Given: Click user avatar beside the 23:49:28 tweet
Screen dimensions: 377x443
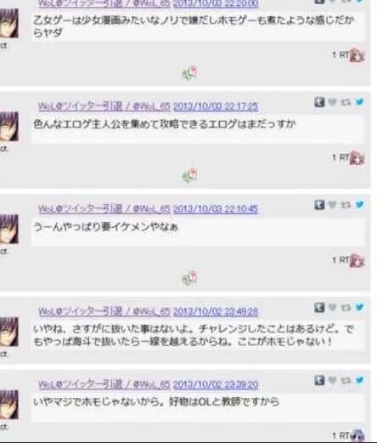Looking at the screenshot, I should pos(9,332).
